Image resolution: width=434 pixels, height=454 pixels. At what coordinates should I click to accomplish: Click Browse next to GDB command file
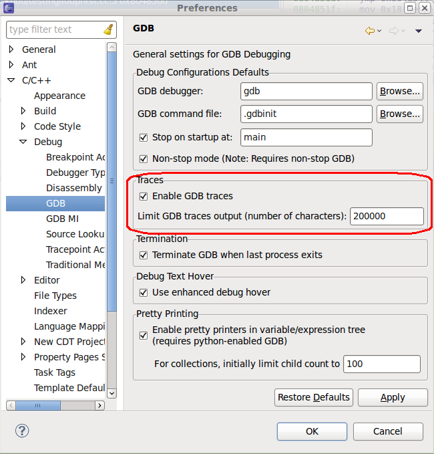point(399,114)
